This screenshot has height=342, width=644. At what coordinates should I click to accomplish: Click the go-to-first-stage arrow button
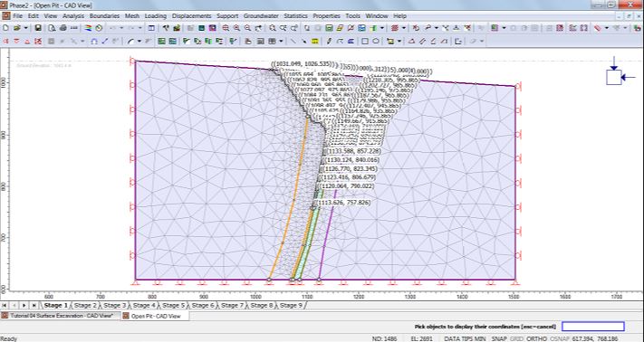coord(5,305)
